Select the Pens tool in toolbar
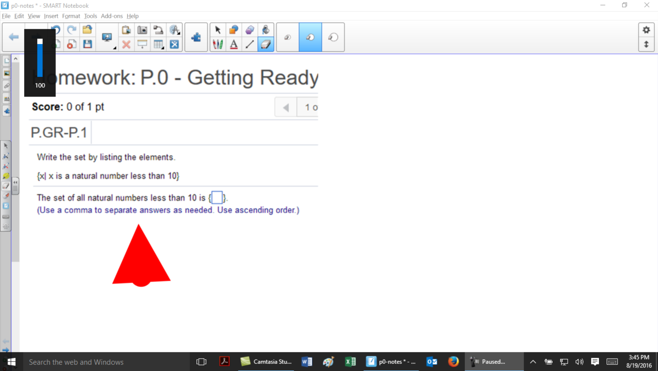This screenshot has height=371, width=658. click(218, 44)
